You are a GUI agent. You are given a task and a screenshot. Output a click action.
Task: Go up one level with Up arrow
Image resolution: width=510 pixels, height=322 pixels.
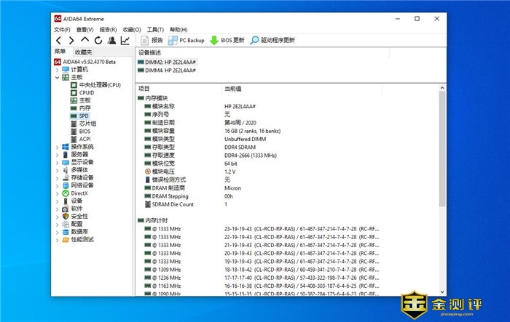coord(85,41)
